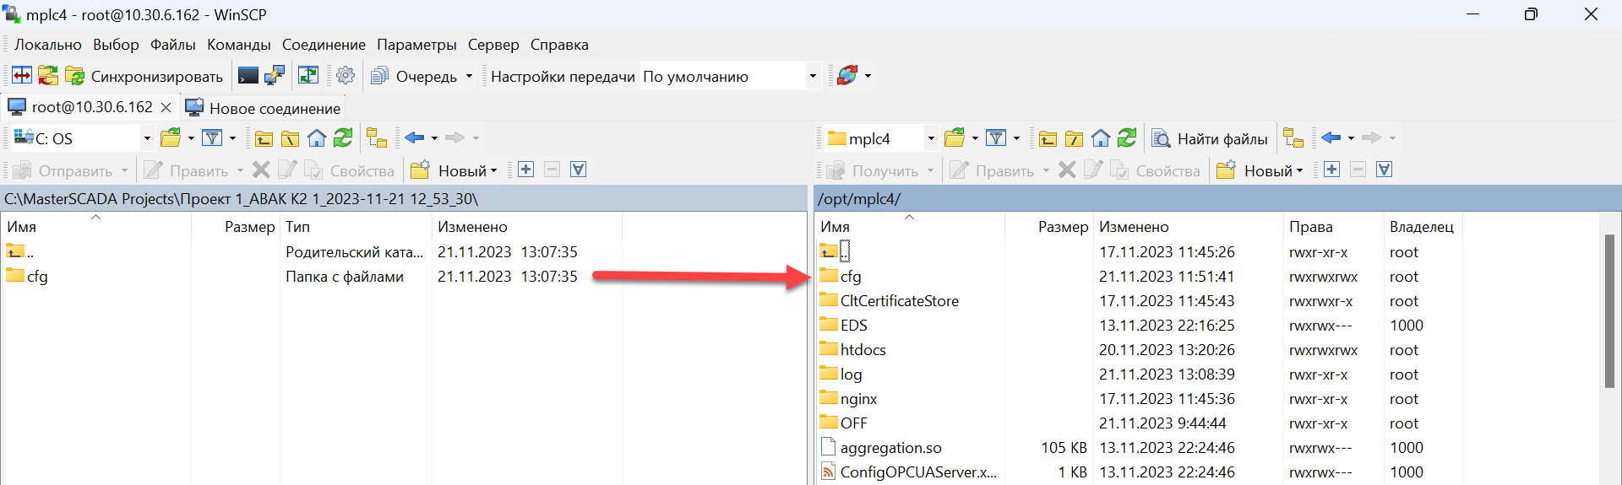Click remote panel filter icon
The width and height of the screenshot is (1622, 485).
click(x=997, y=137)
